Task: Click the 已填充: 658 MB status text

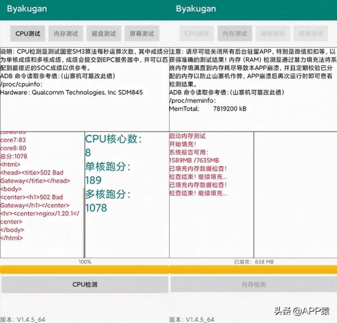Action: coord(254,262)
